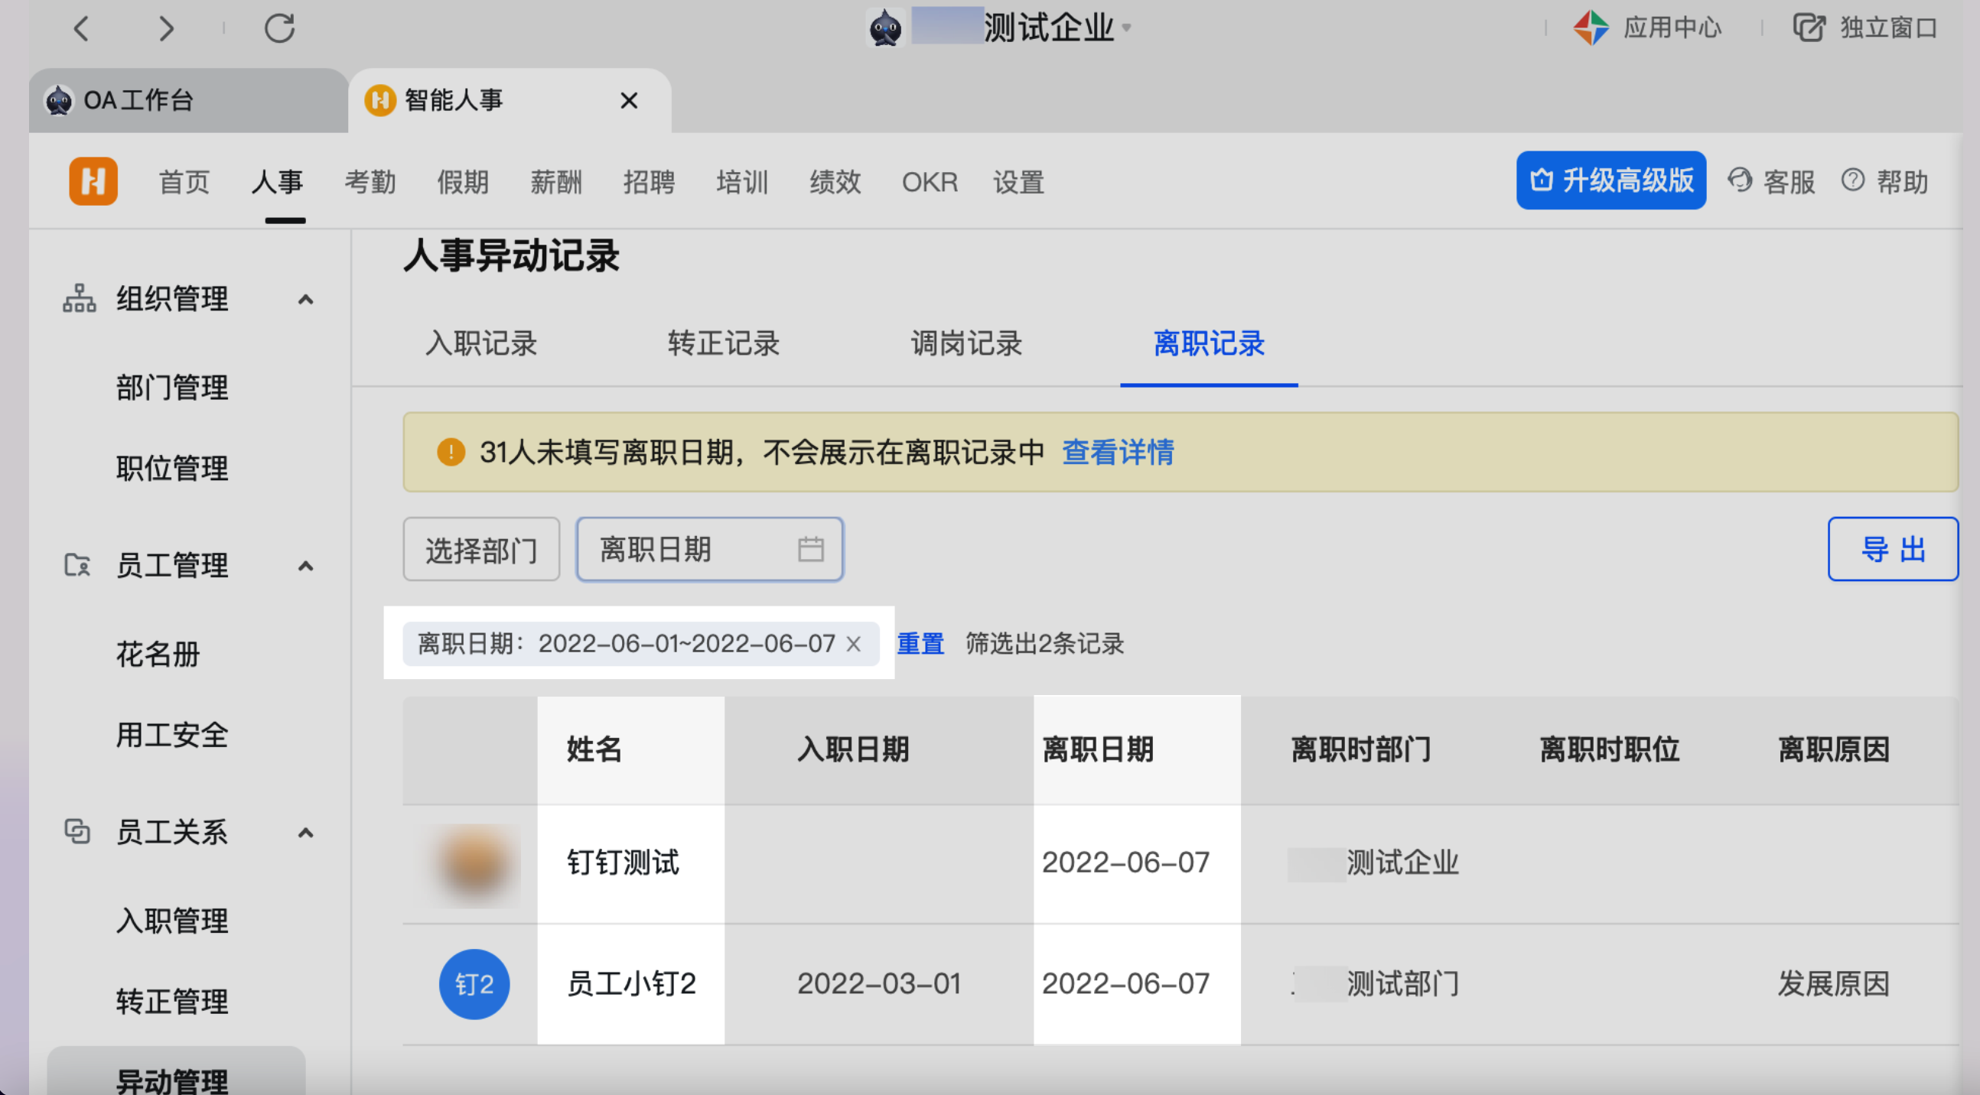Open 独立窗口 pop-out icon
Viewport: 1980px width, 1095px height.
[1809, 28]
